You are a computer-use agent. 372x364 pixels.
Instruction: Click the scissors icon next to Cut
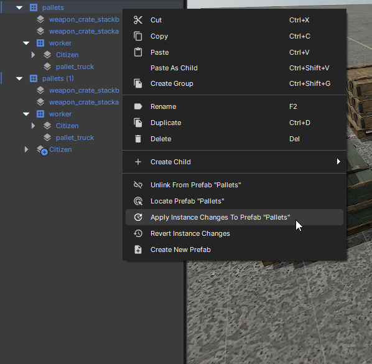coord(138,20)
